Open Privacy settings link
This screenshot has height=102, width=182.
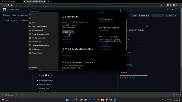pos(104,44)
